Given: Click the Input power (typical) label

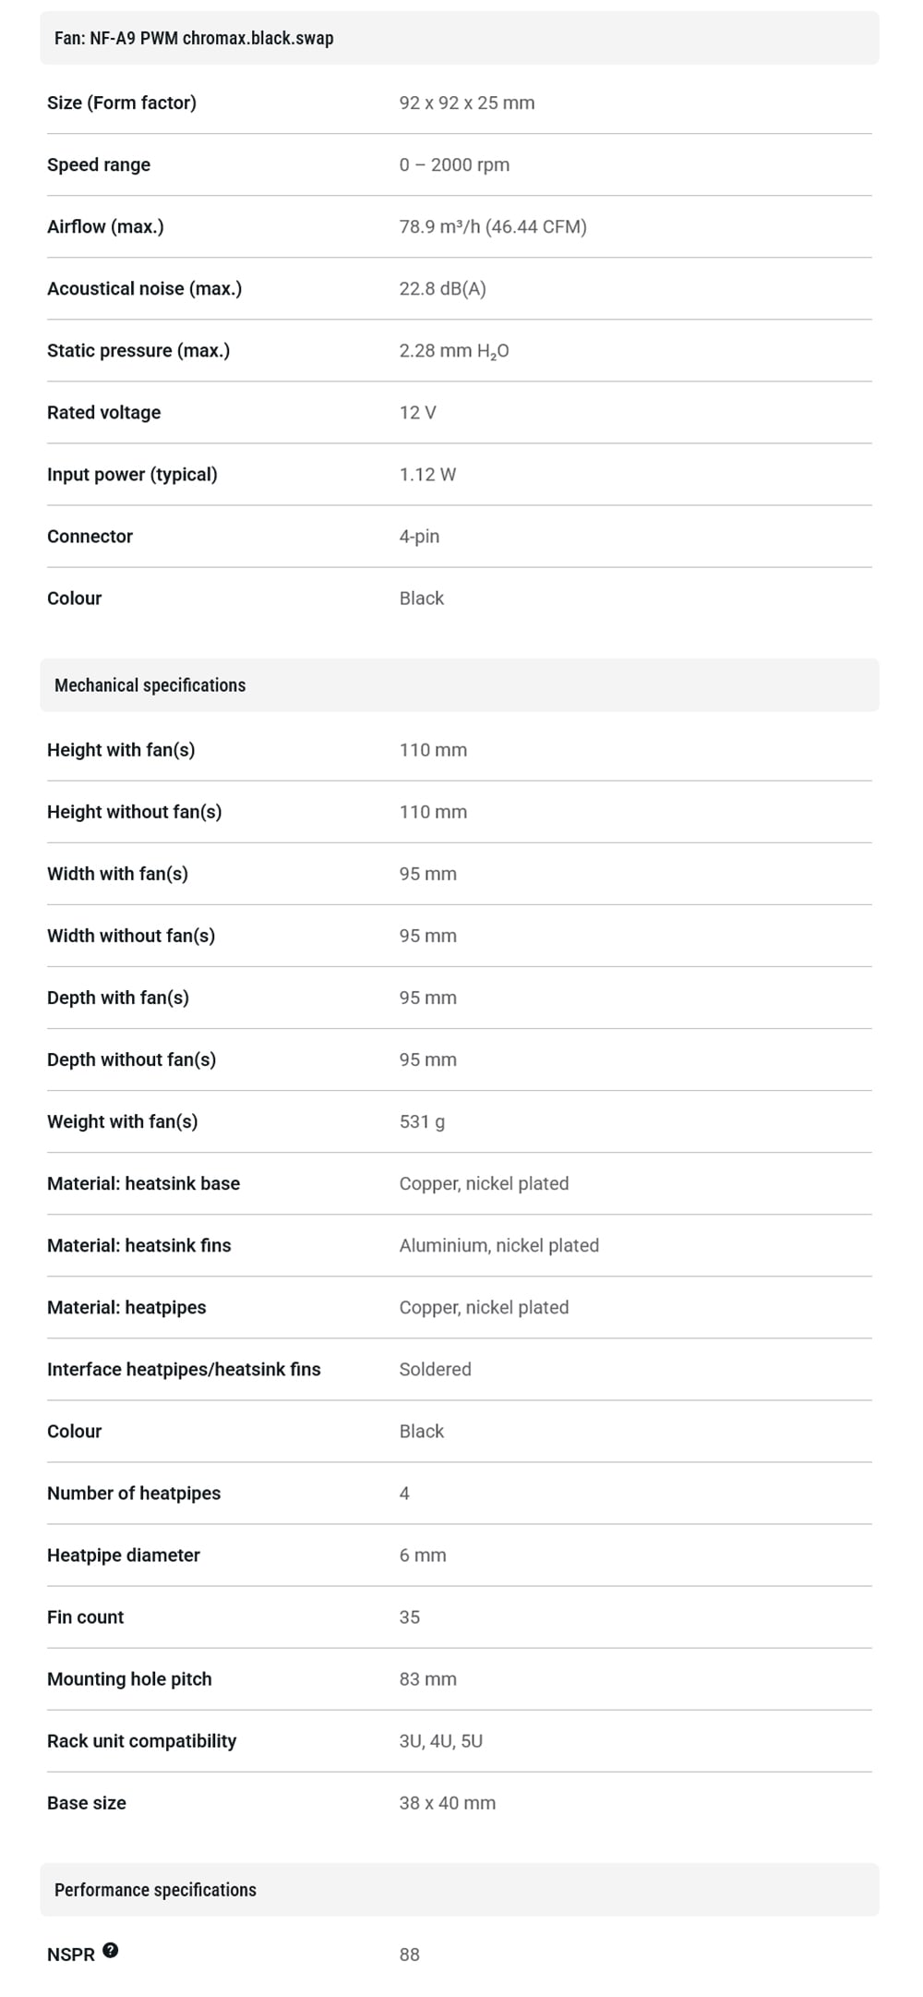Looking at the screenshot, I should pos(132,474).
